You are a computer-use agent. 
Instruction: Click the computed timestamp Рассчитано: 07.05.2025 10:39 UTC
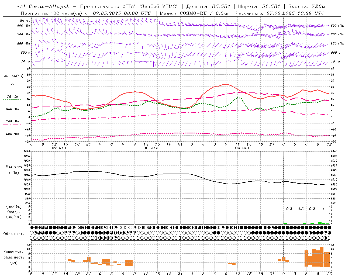coord(280,13)
